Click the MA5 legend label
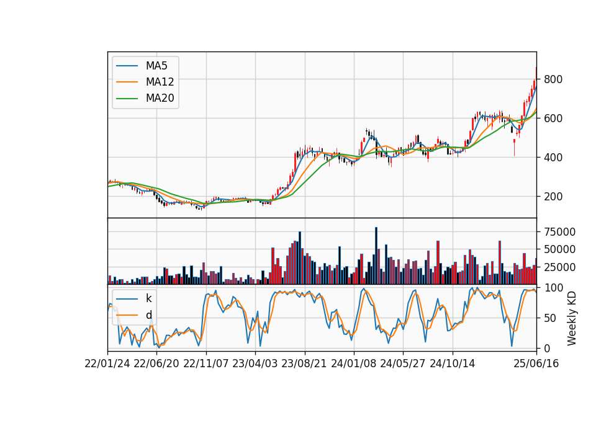596x428 pixels. tap(156, 66)
